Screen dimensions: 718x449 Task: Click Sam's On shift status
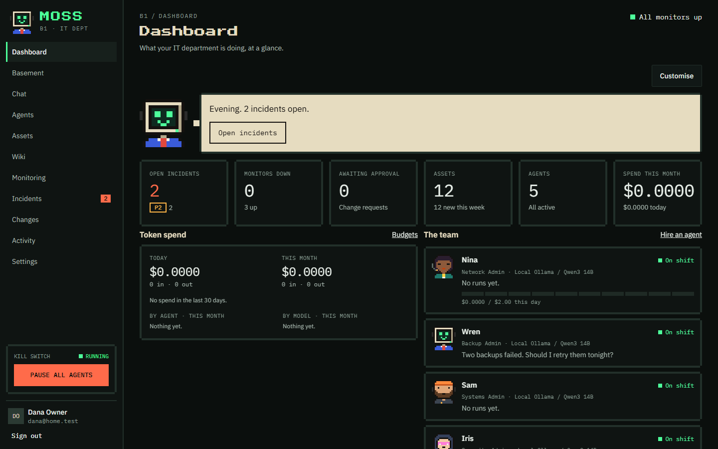coord(676,386)
